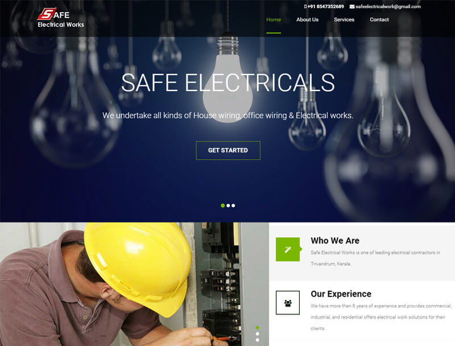Click the safeelectricalwork@gmail.com email link
455x346 pixels.
coord(388,6)
